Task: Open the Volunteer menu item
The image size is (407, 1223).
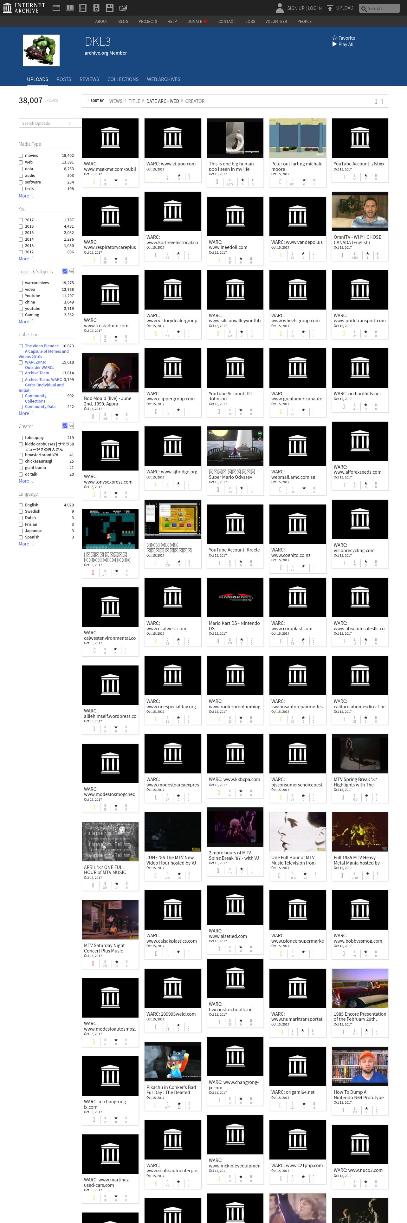Action: 276,21
